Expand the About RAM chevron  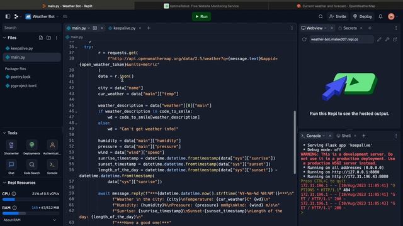55,220
